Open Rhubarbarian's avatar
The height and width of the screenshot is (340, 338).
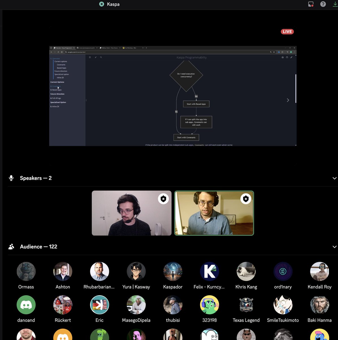click(x=99, y=271)
